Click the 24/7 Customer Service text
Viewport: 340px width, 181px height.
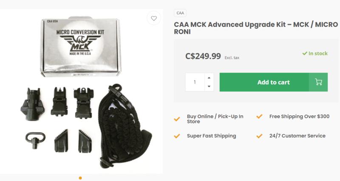point(297,136)
